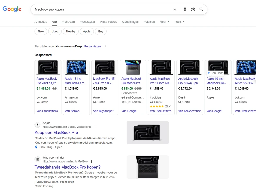This screenshot has width=256, height=192.
Task: Switch to Producten tab
Action: [x=68, y=22]
